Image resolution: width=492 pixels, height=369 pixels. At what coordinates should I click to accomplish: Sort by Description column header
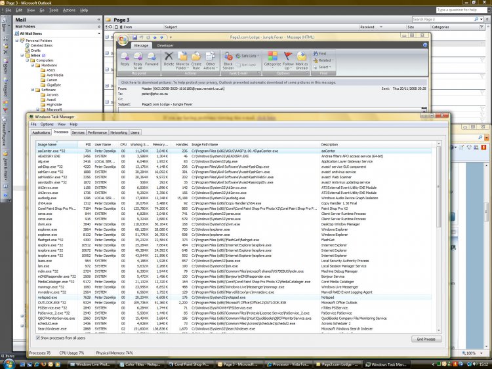pyautogui.click(x=377, y=145)
